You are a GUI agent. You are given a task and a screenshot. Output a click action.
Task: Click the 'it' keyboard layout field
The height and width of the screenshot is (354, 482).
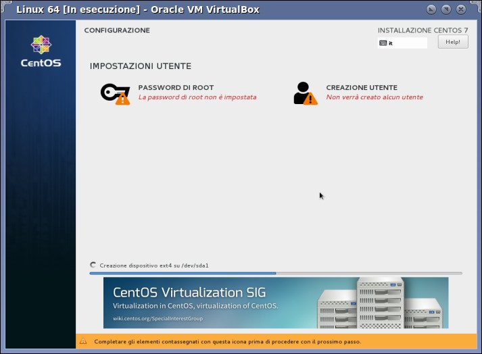pyautogui.click(x=402, y=43)
